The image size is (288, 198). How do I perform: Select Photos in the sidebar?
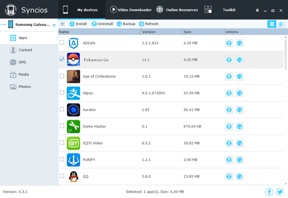coord(29,86)
